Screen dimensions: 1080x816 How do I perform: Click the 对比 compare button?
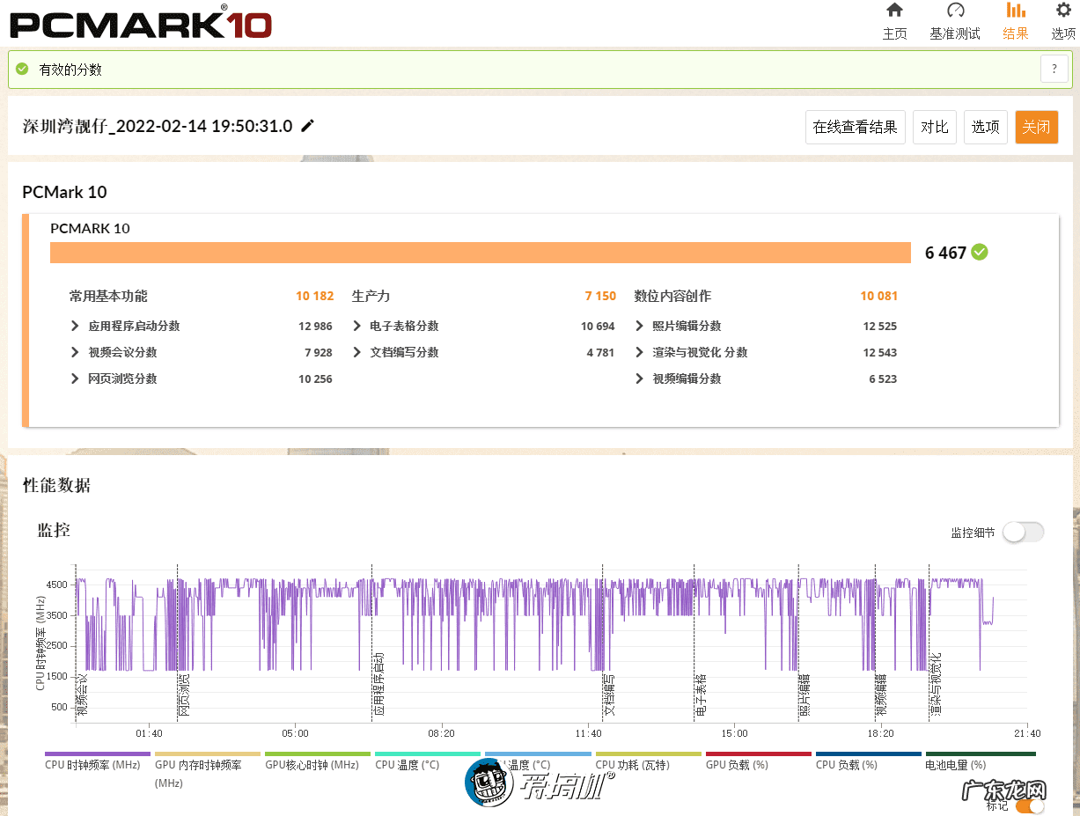(935, 127)
